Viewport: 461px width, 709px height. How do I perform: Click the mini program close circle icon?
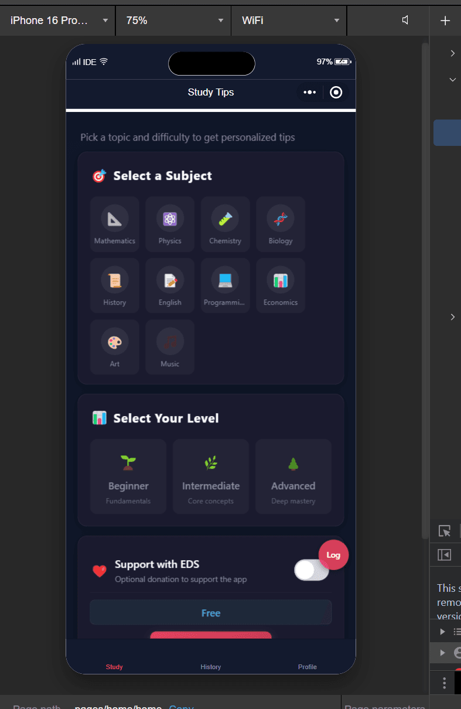coord(336,92)
